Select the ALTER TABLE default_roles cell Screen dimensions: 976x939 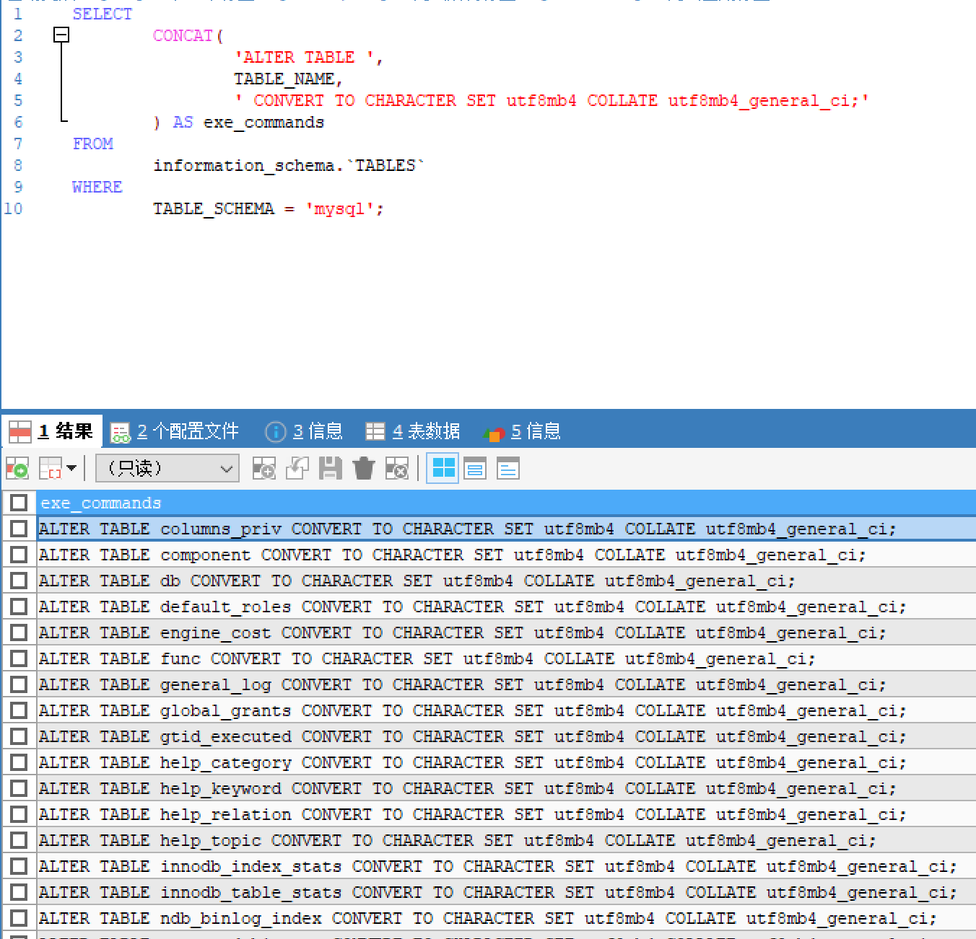pos(506,607)
